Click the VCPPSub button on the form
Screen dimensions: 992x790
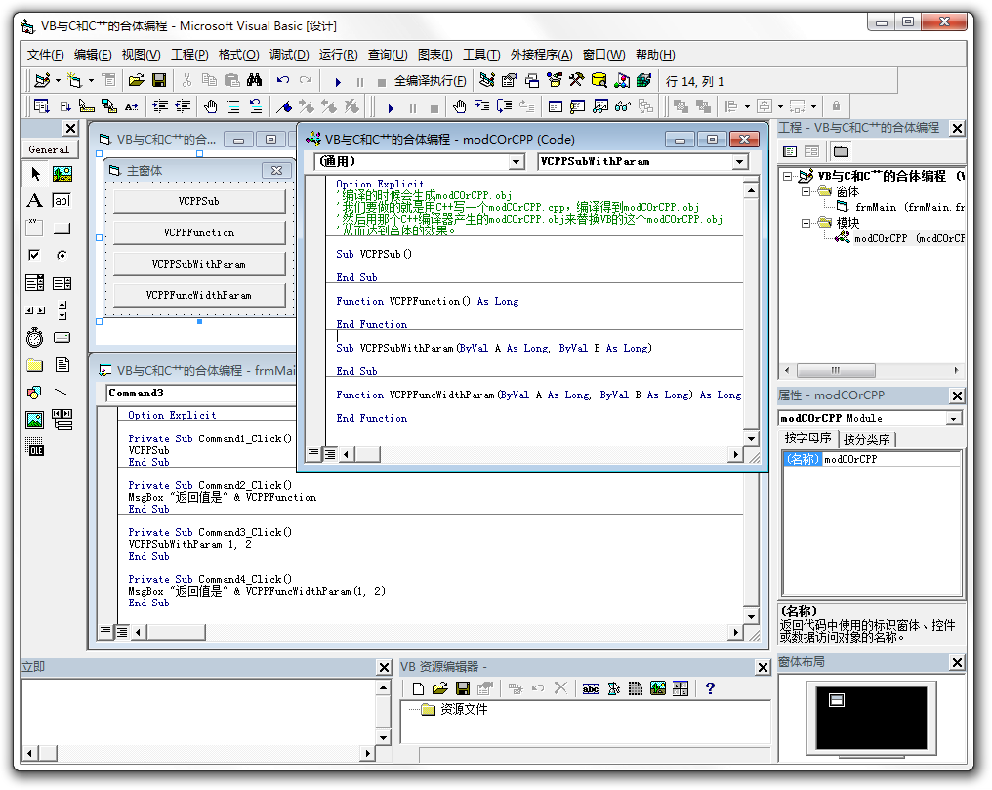(199, 201)
